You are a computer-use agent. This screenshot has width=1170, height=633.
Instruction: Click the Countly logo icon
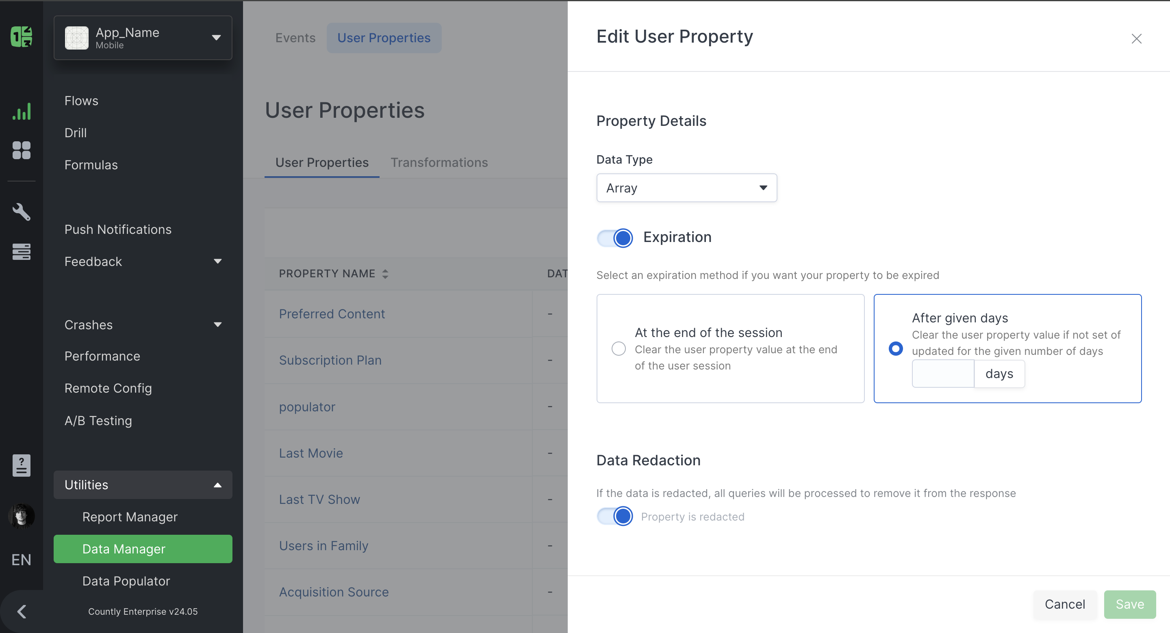22,37
